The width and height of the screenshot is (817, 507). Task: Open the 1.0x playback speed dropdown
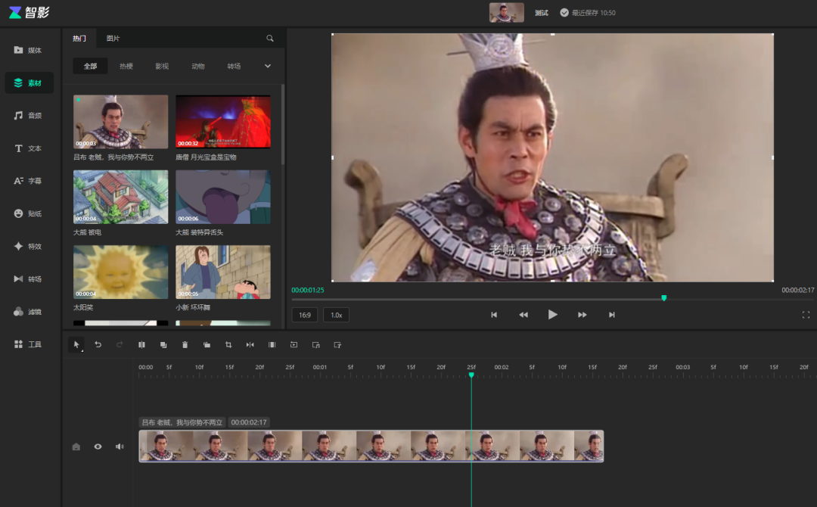337,315
